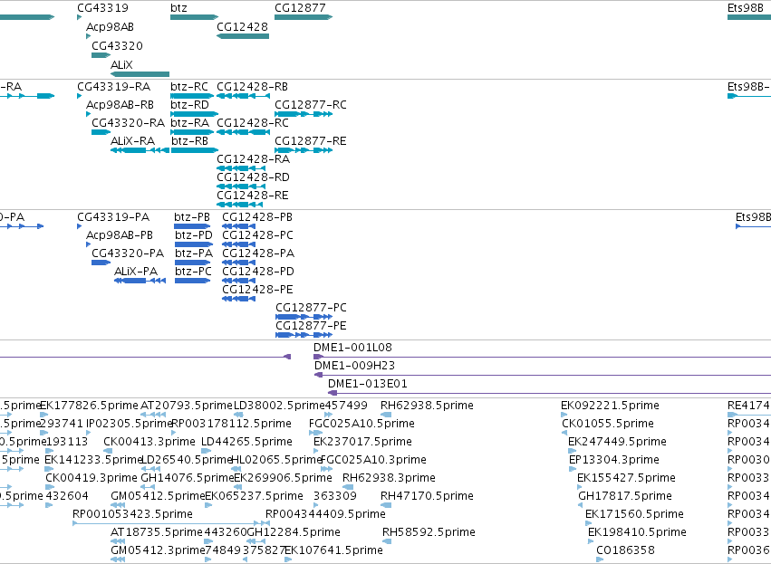Click the Acp98AB-PB protein feature
The image size is (771, 564).
[88, 244]
